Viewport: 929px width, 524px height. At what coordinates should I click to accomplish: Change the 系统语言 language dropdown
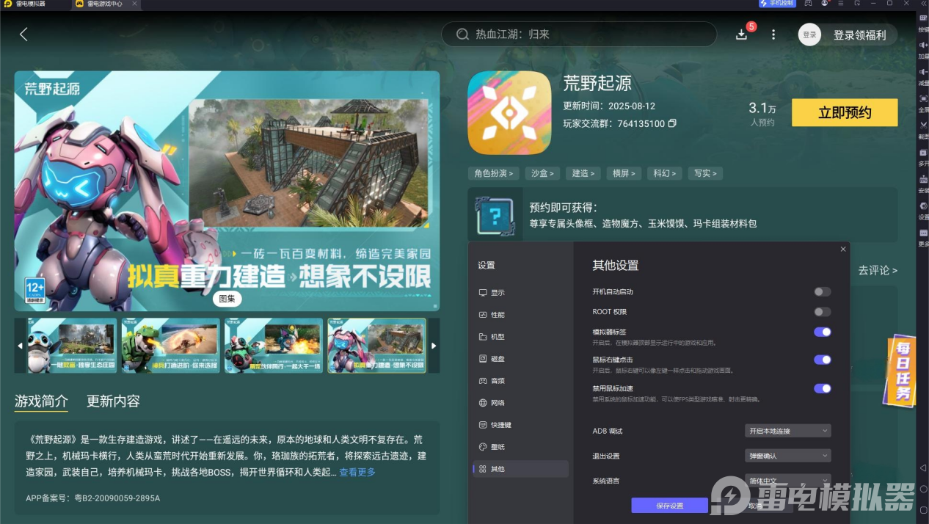pyautogui.click(x=787, y=481)
